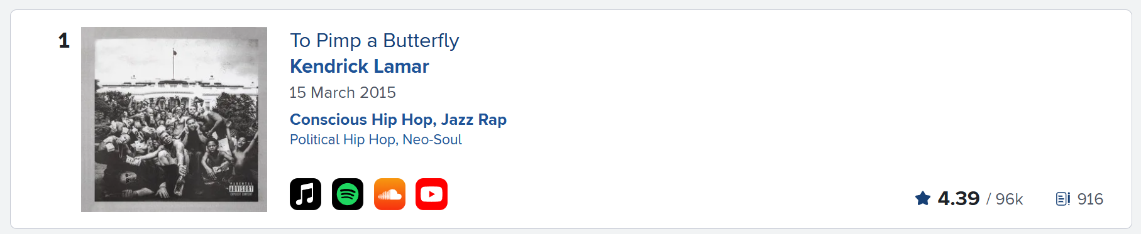This screenshot has height=234, width=1141.
Task: Click the chart rank number 1
Action: [64, 41]
